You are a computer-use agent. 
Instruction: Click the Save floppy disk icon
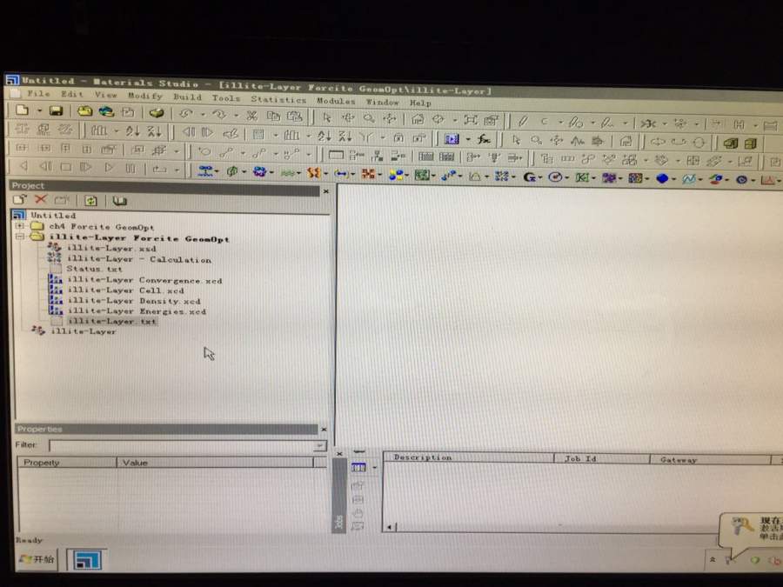coord(56,110)
